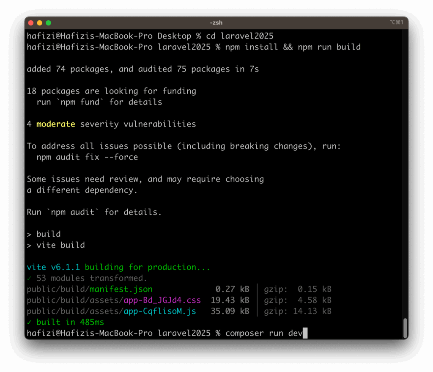Screen dimensions: 433x372
Task: Click the ⌥⌘1 shortcut indicator in the title bar
Action: point(397,22)
